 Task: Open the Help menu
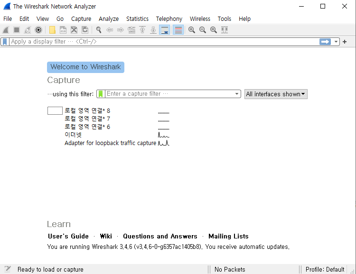pyautogui.click(x=244, y=19)
